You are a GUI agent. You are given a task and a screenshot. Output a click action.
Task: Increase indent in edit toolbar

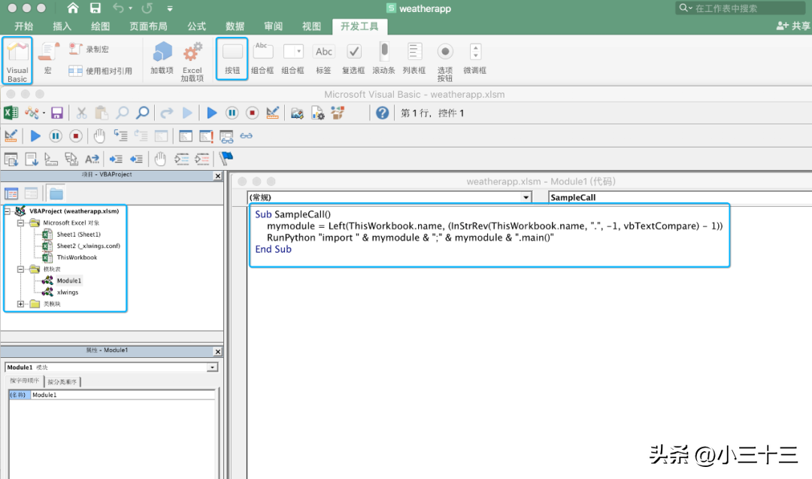pos(116,159)
